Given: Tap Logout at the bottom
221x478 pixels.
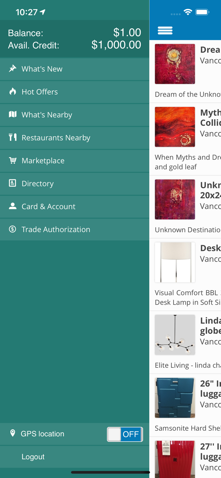Looking at the screenshot, I should pos(33,456).
